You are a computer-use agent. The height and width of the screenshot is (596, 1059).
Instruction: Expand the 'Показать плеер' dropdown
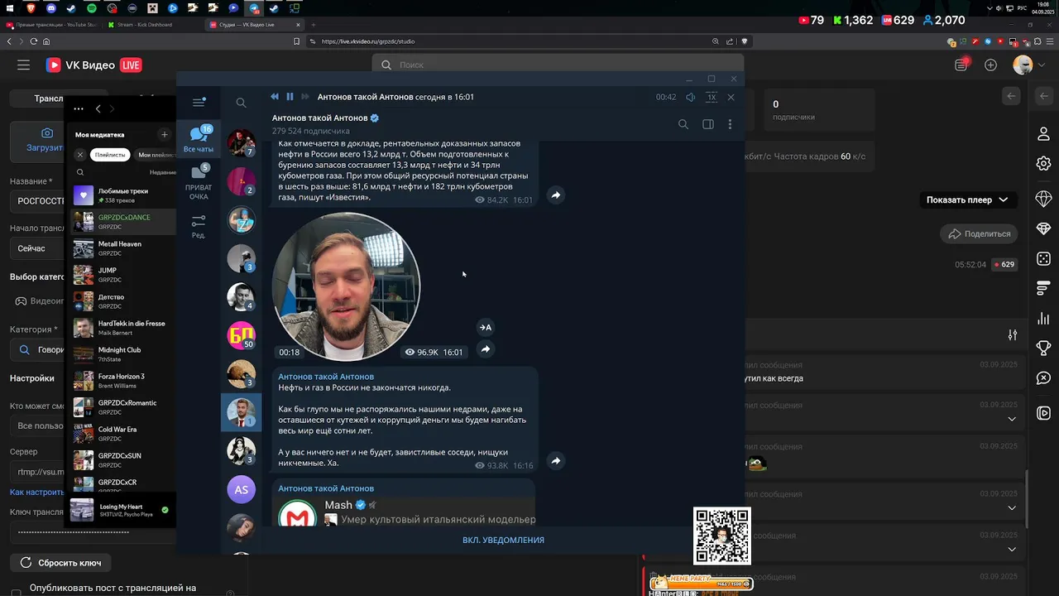coord(966,199)
